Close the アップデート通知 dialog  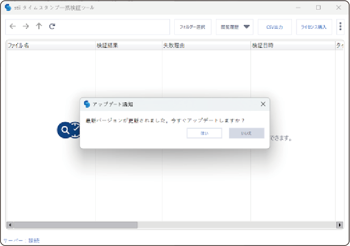click(263, 104)
